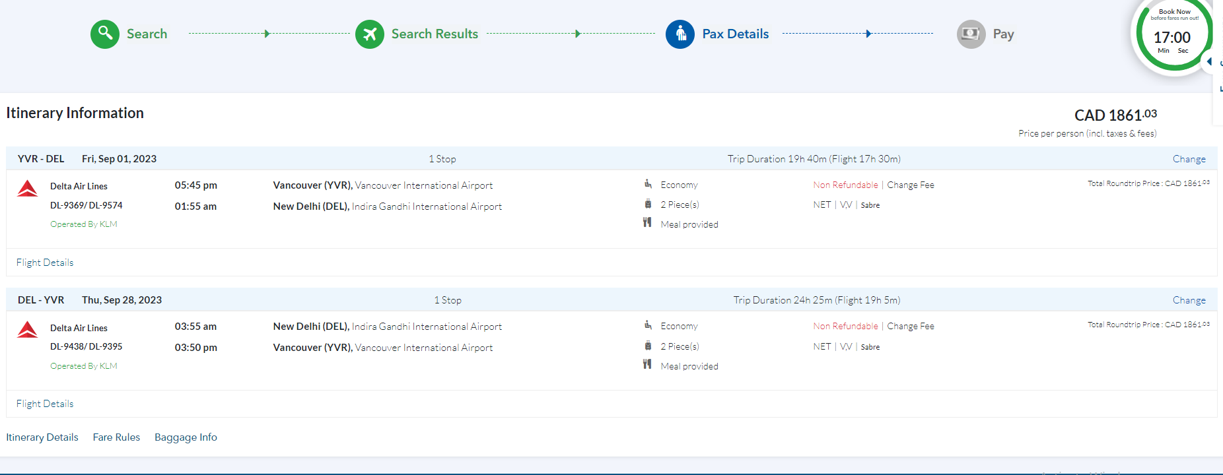Expand Flight Details for DEL-YVR flight
This screenshot has height=475, width=1223.
tap(45, 404)
